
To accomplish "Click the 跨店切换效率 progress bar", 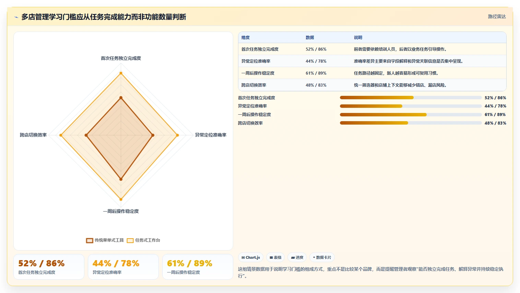I will 411,123.
